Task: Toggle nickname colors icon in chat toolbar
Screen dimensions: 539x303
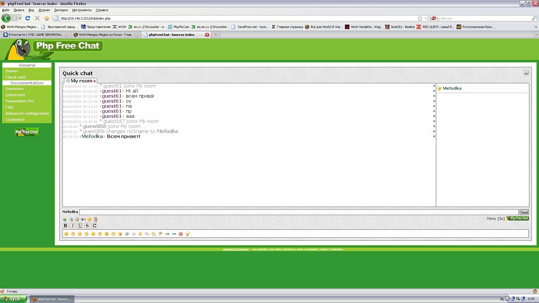Action: coord(71,219)
